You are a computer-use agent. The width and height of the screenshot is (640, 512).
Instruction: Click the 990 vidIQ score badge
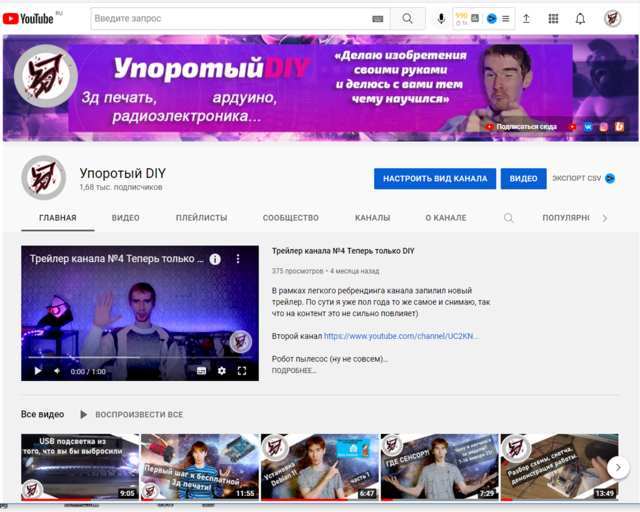[461, 15]
